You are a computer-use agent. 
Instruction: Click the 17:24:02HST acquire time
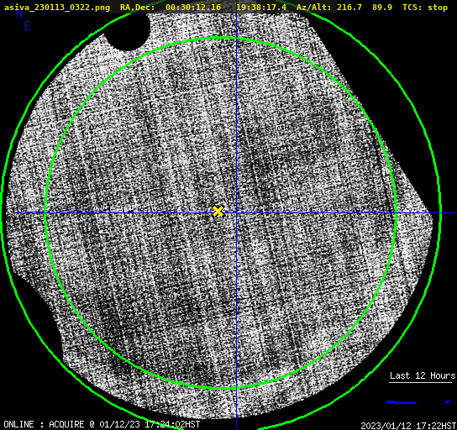[x=172, y=424]
